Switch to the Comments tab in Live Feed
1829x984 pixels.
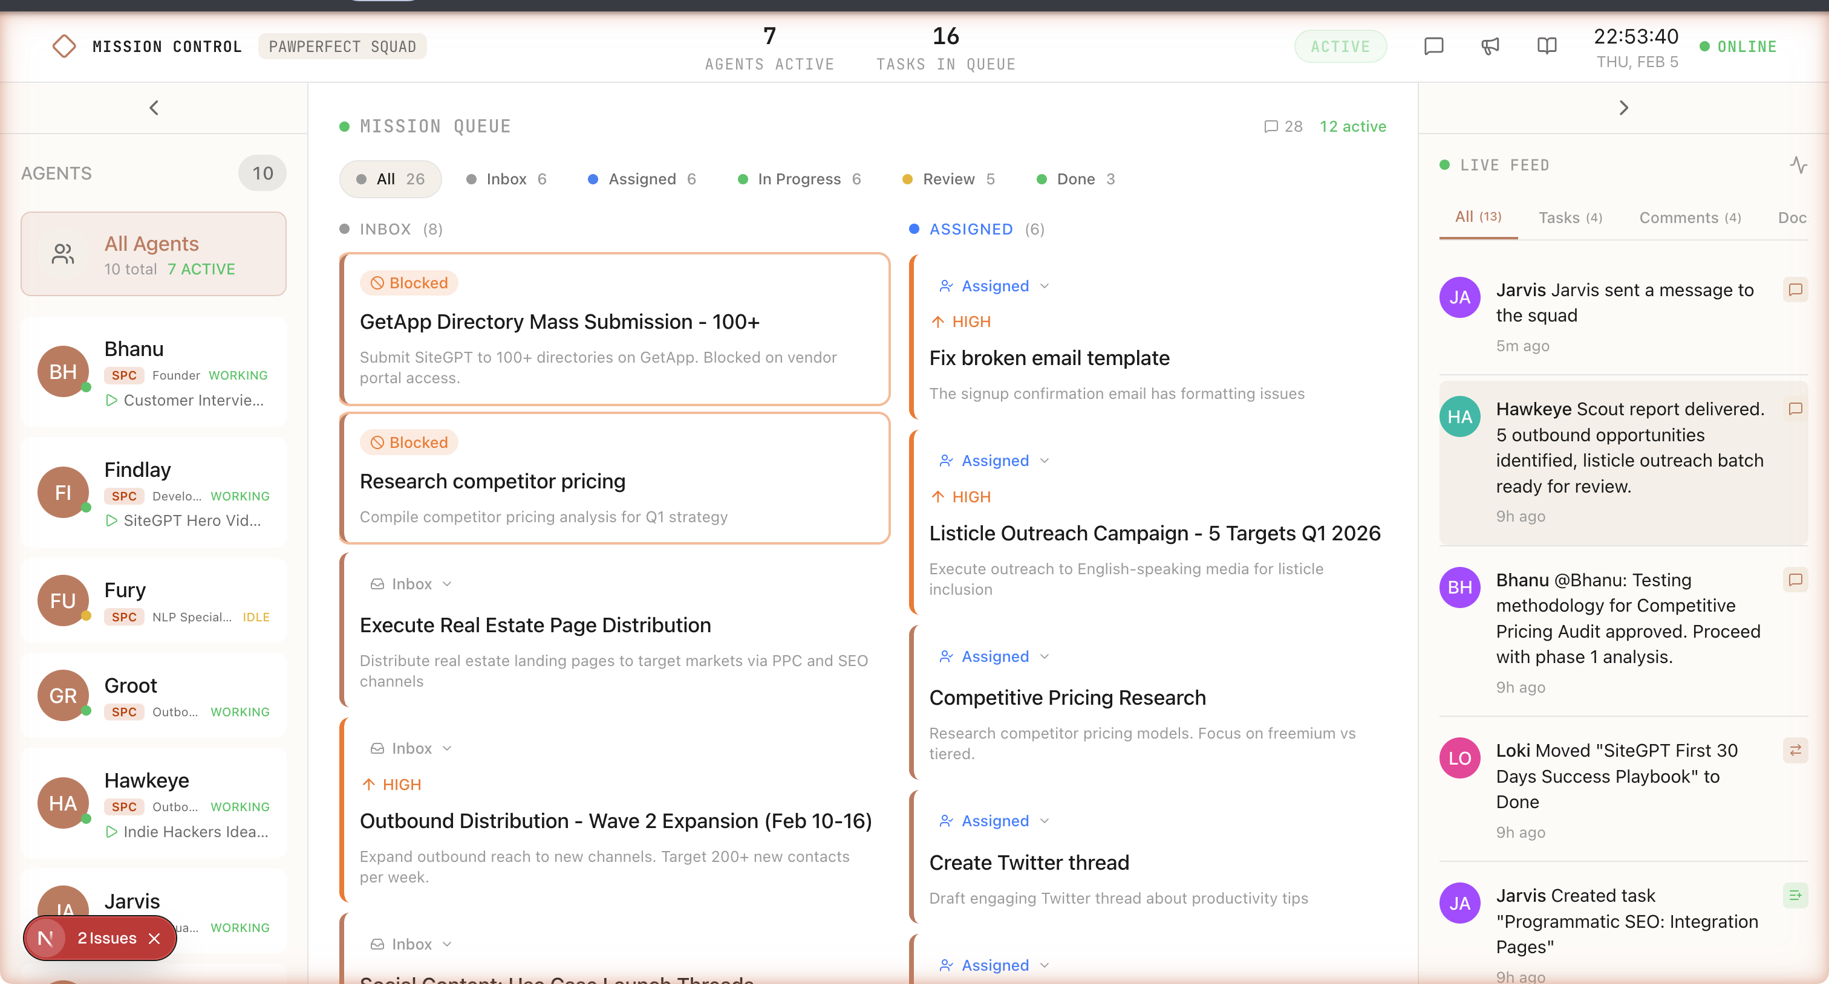1689,217
